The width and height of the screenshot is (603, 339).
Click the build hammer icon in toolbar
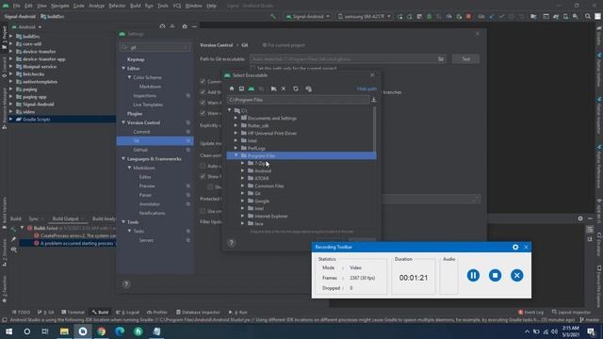click(x=273, y=17)
